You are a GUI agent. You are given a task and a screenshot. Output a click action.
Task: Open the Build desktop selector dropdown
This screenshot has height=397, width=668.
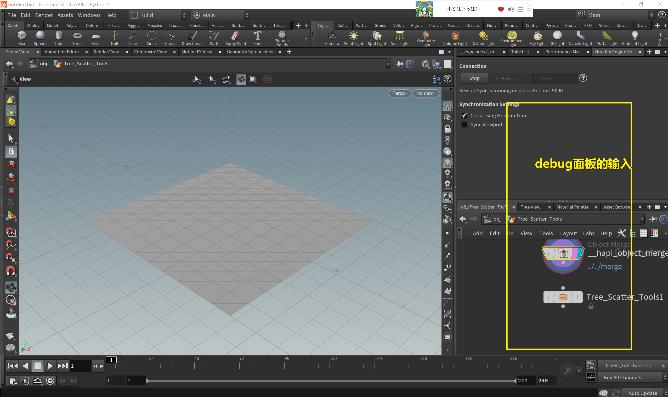point(184,15)
